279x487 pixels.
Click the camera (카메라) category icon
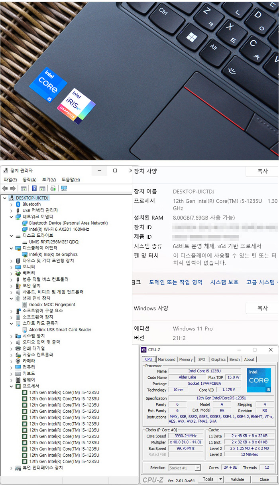pos(18,361)
